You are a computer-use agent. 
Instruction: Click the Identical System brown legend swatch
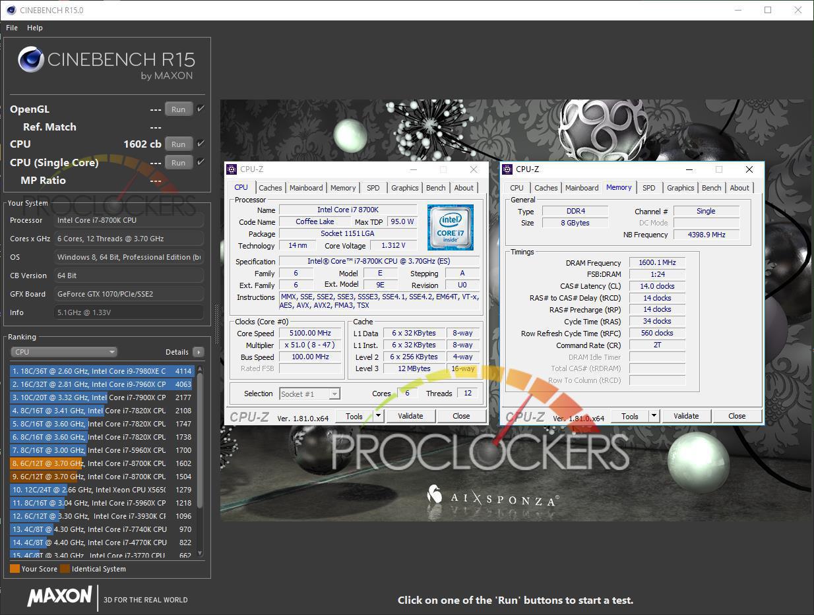click(65, 569)
